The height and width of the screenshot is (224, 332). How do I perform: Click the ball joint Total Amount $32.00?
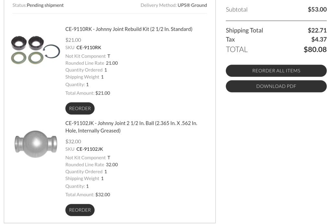click(103, 195)
